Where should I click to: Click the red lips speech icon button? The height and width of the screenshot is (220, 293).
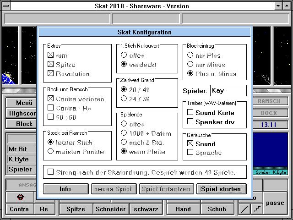click(x=20, y=197)
